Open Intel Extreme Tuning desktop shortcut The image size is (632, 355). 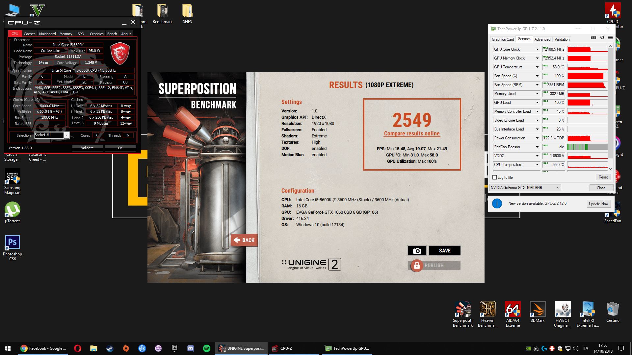pos(588,314)
